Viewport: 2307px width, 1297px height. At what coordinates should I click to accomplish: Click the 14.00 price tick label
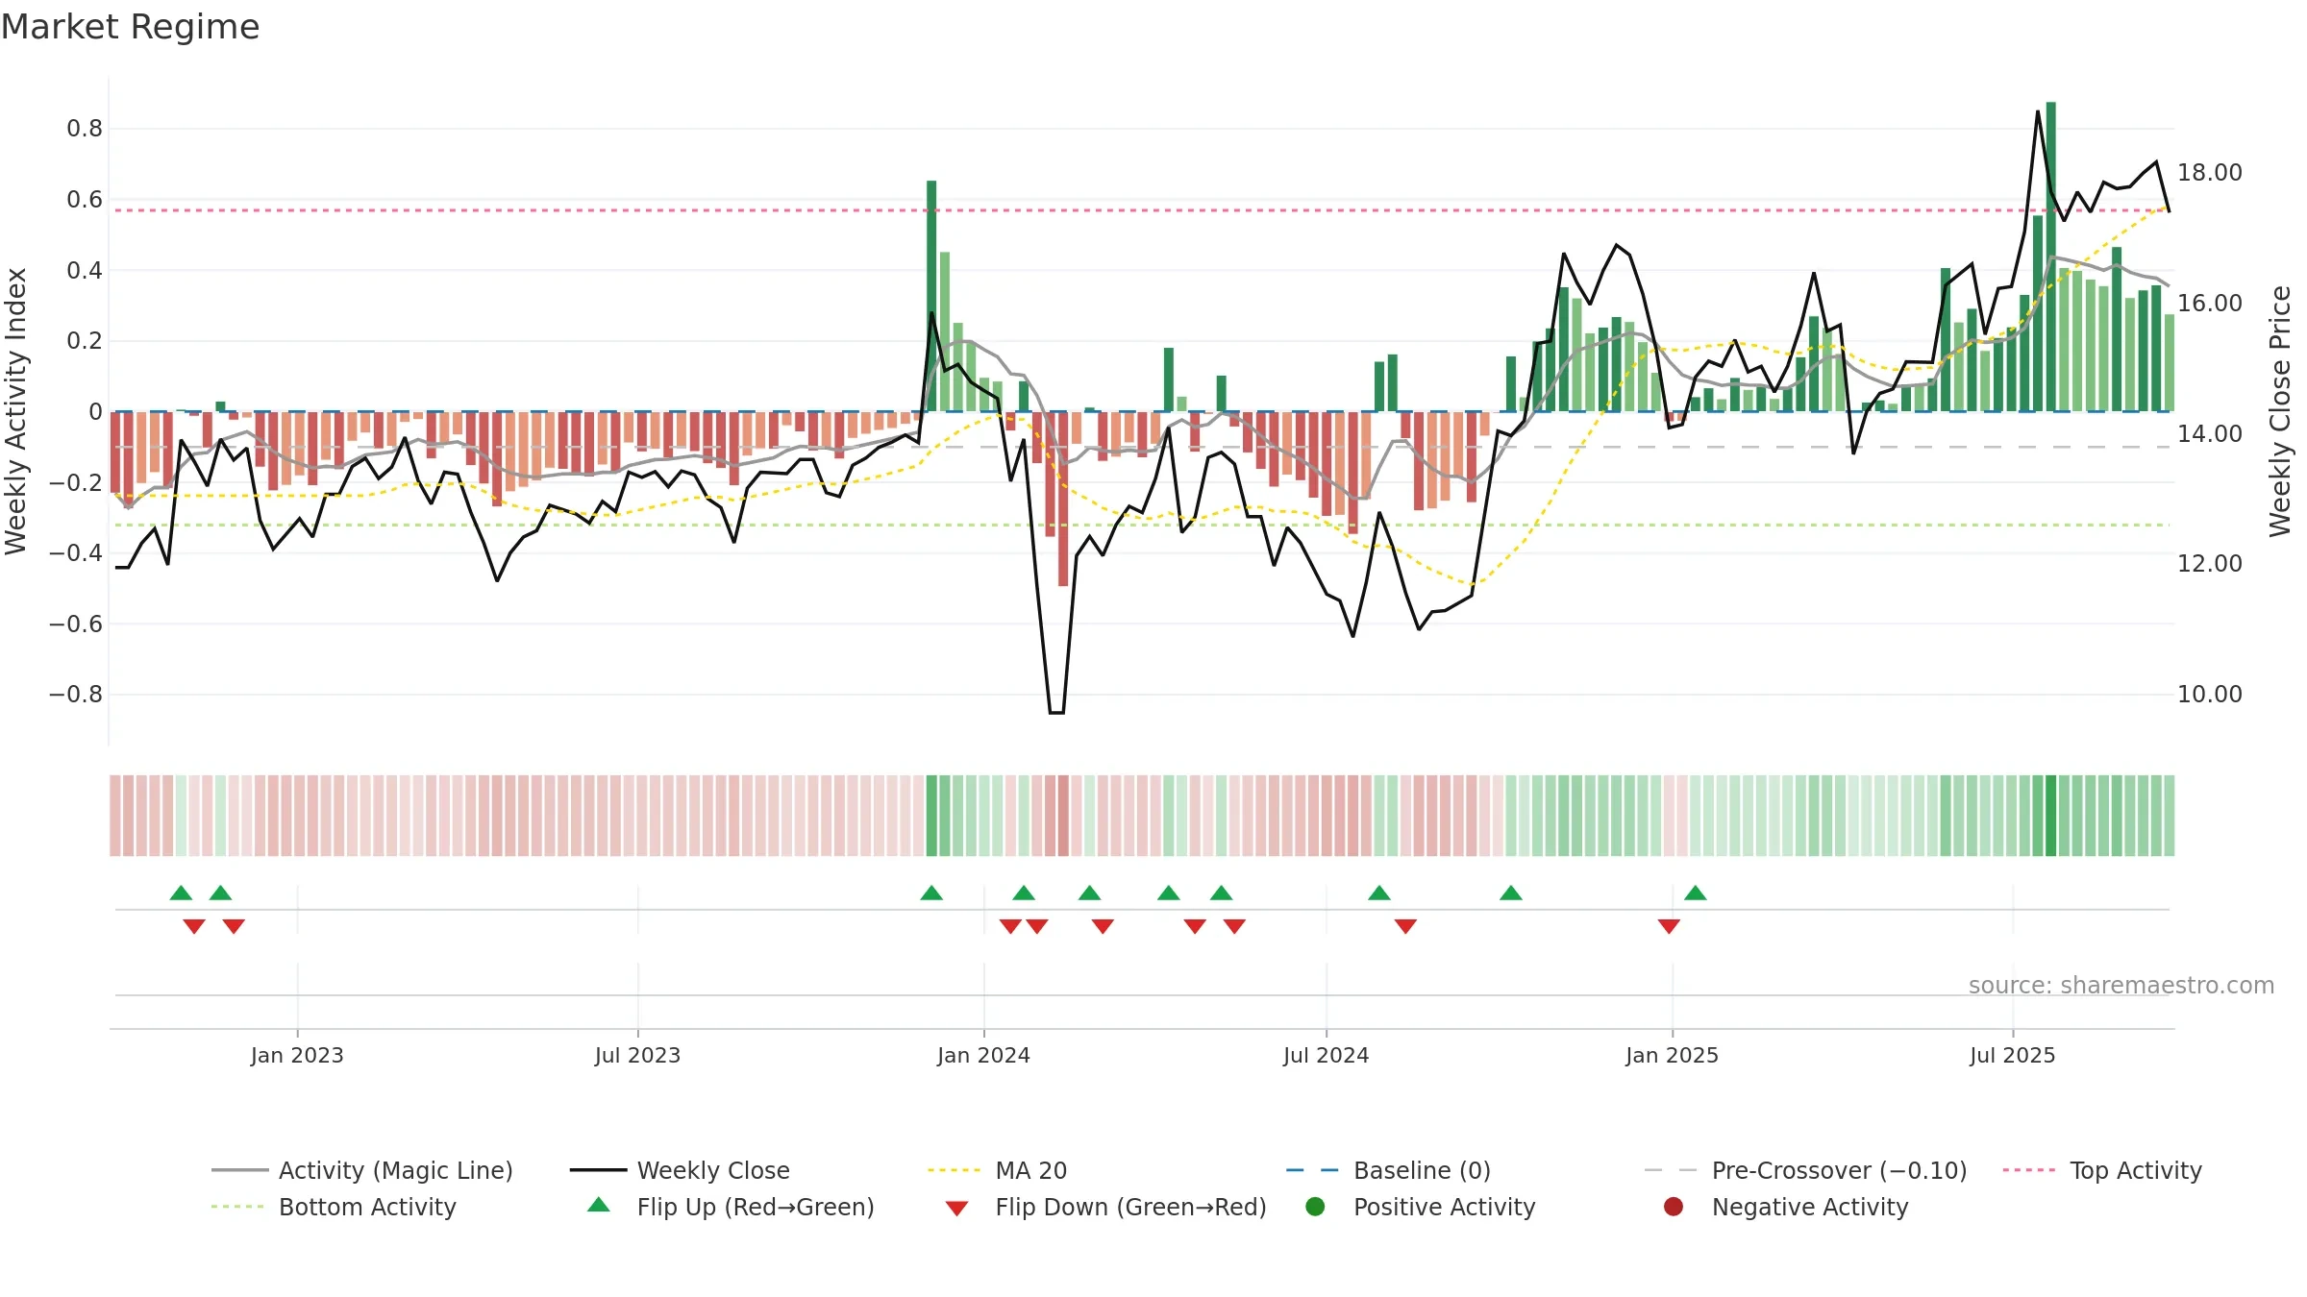coord(2209,434)
